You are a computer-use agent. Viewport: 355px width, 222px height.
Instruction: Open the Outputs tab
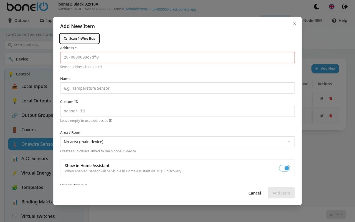tap(19, 21)
